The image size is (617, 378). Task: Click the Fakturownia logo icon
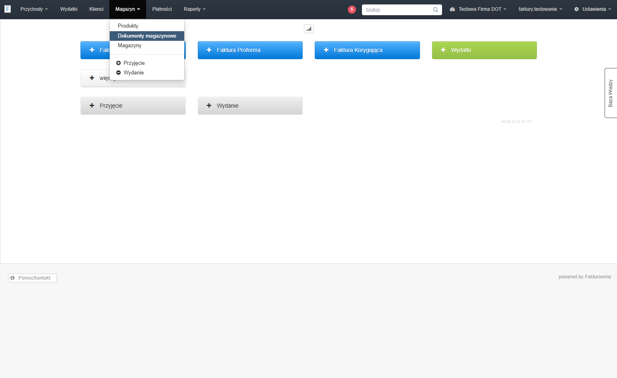[x=8, y=9]
